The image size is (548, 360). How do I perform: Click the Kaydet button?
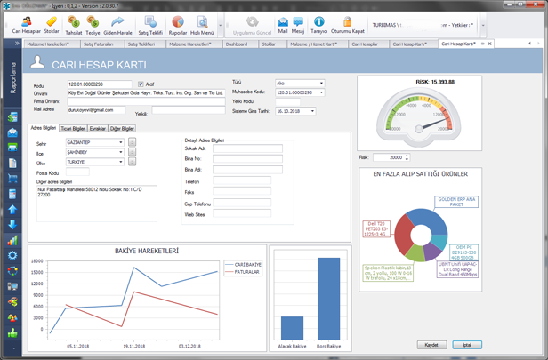(431, 345)
